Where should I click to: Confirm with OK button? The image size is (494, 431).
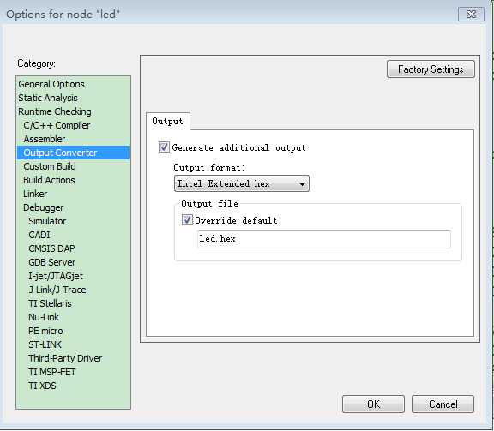(x=373, y=404)
